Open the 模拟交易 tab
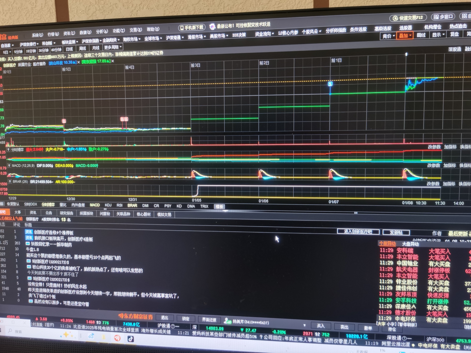The height and width of the screenshot is (353, 471). (x=164, y=214)
